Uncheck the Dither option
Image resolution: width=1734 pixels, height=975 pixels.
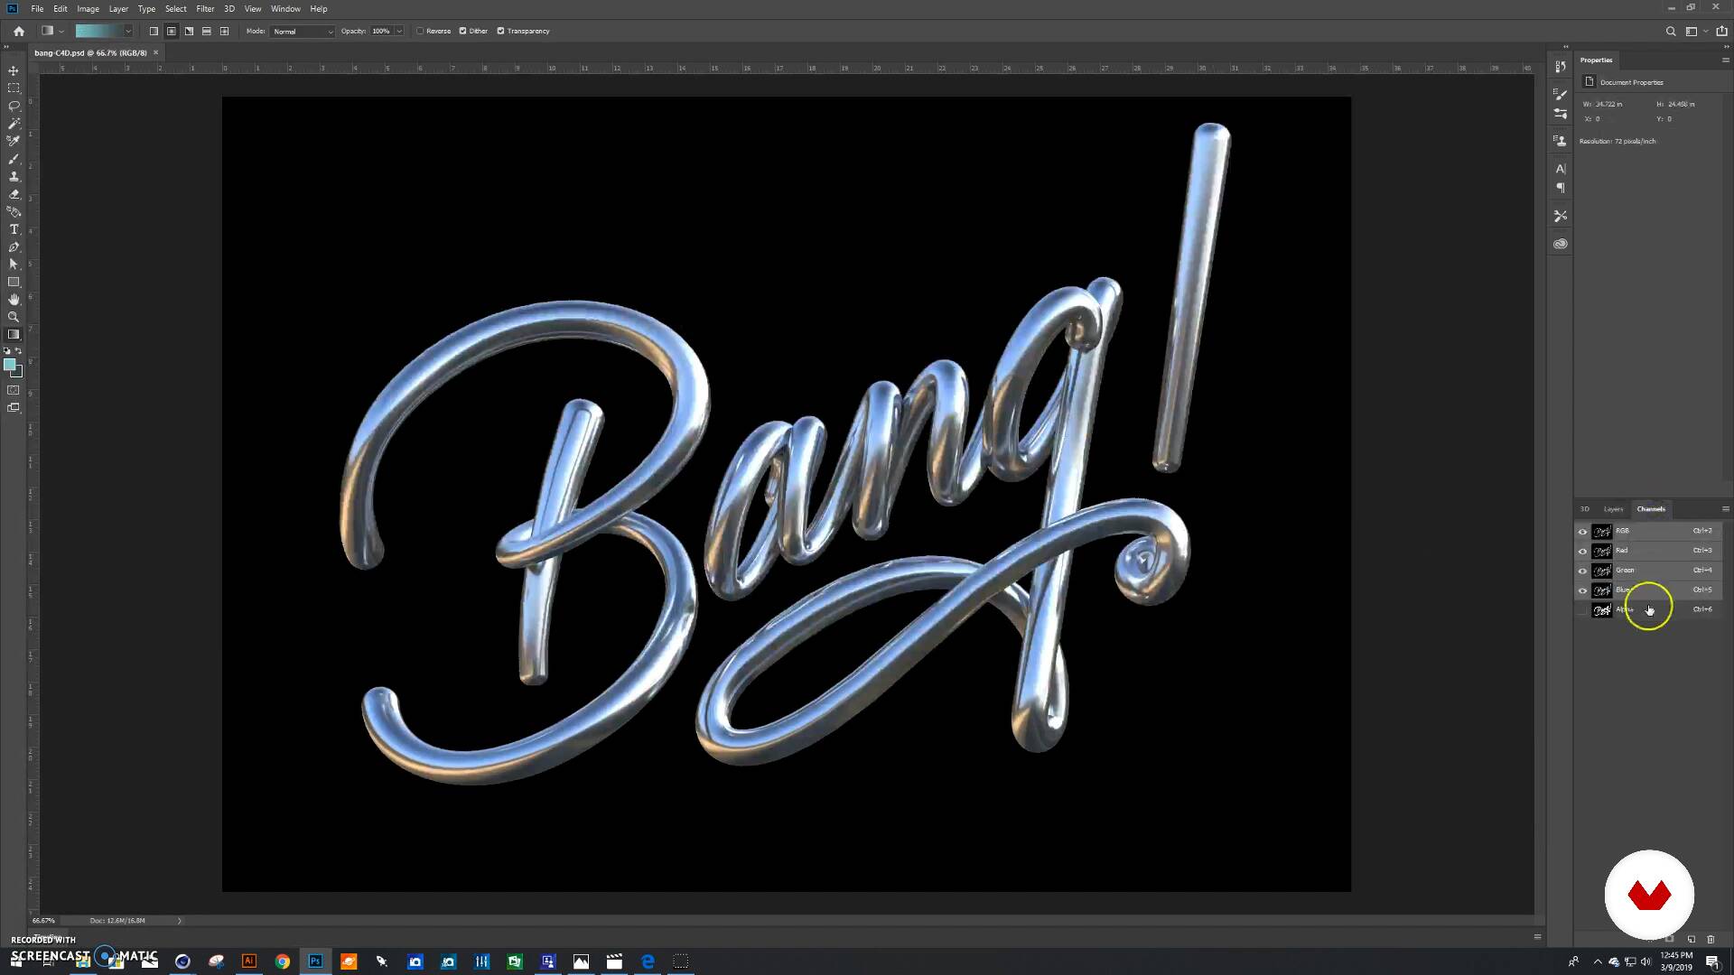[x=463, y=31]
